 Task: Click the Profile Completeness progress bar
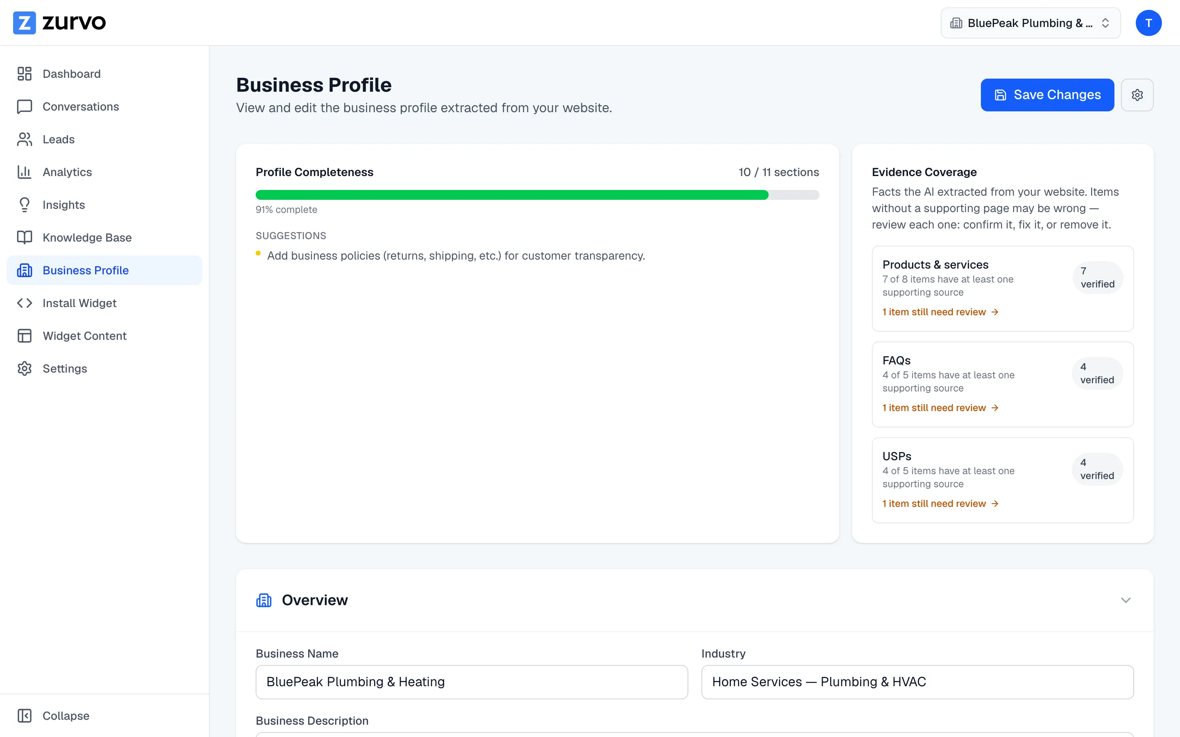coord(537,195)
